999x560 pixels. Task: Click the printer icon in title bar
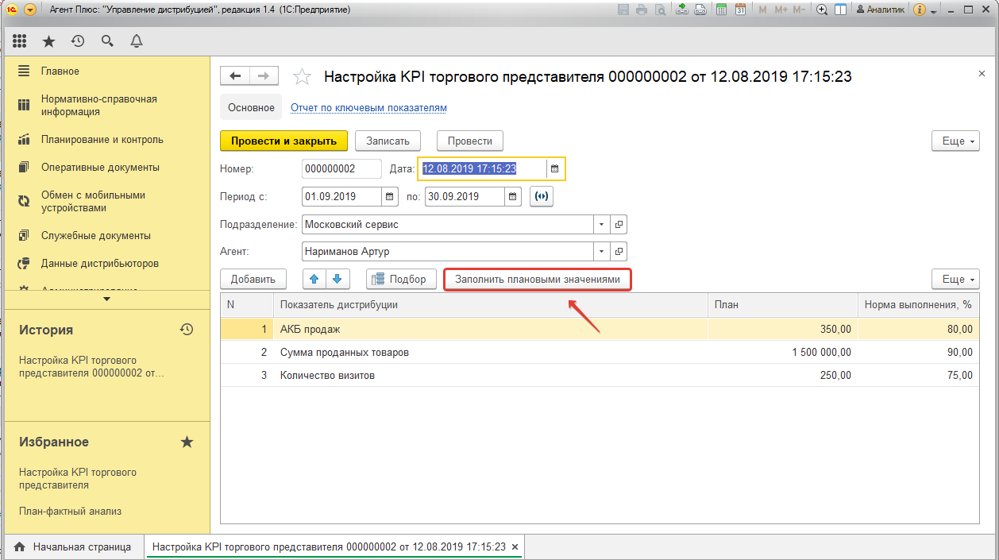point(642,10)
